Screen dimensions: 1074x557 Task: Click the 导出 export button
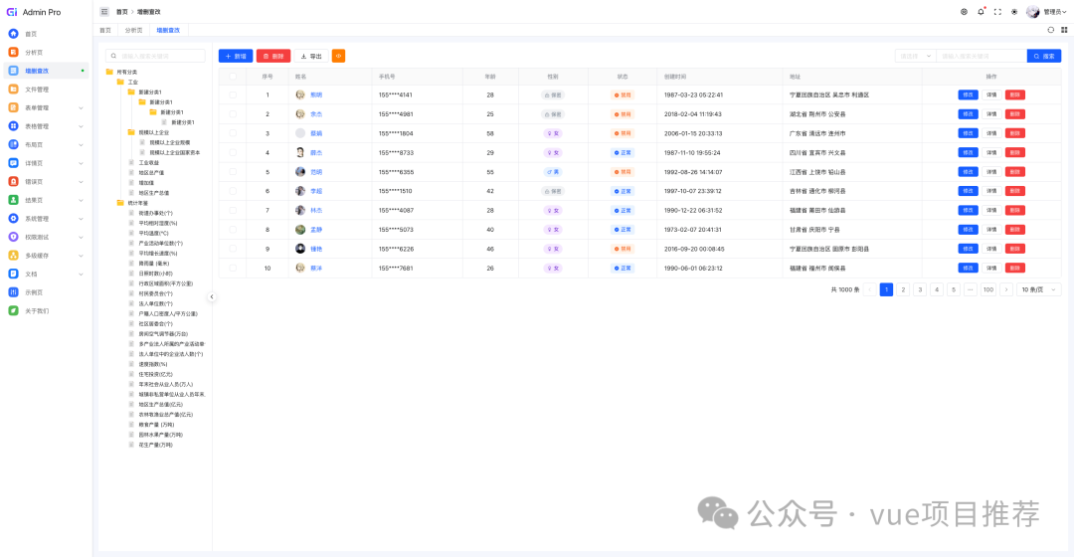(x=311, y=56)
